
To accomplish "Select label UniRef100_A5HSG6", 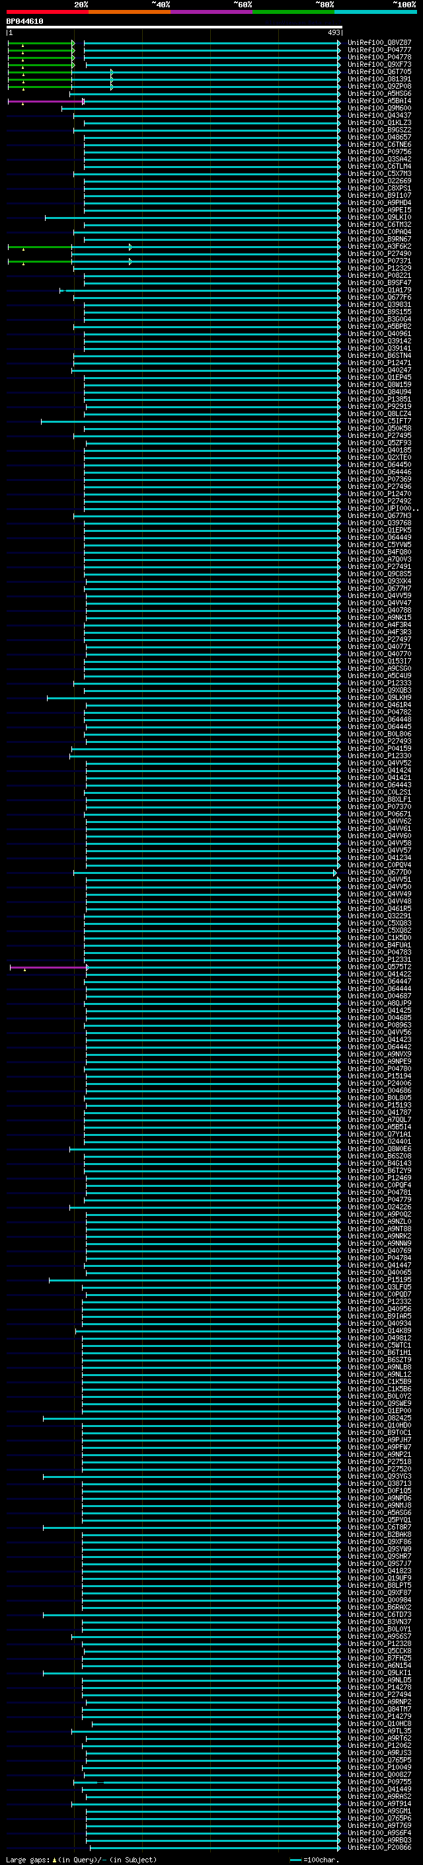I will [x=379, y=93].
